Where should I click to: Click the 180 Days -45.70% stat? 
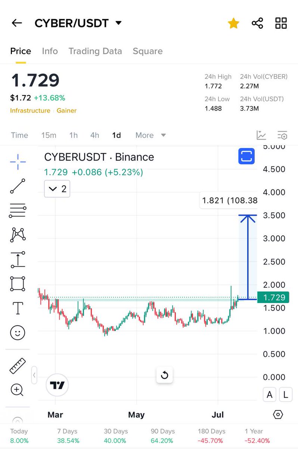211,436
